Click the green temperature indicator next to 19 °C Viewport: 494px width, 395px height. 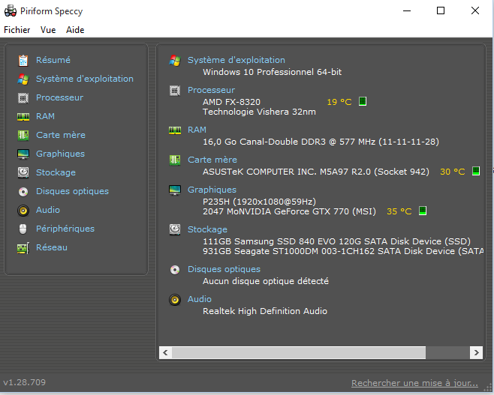pyautogui.click(x=363, y=101)
